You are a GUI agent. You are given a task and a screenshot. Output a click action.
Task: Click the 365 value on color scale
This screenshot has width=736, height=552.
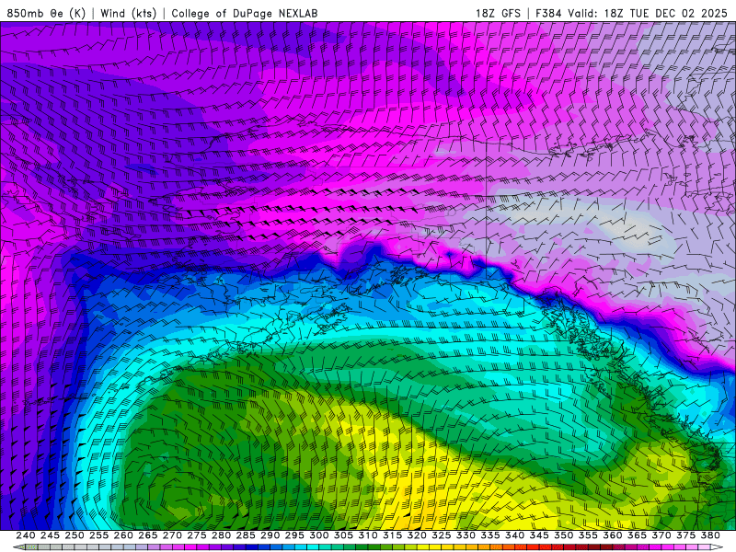(x=637, y=535)
